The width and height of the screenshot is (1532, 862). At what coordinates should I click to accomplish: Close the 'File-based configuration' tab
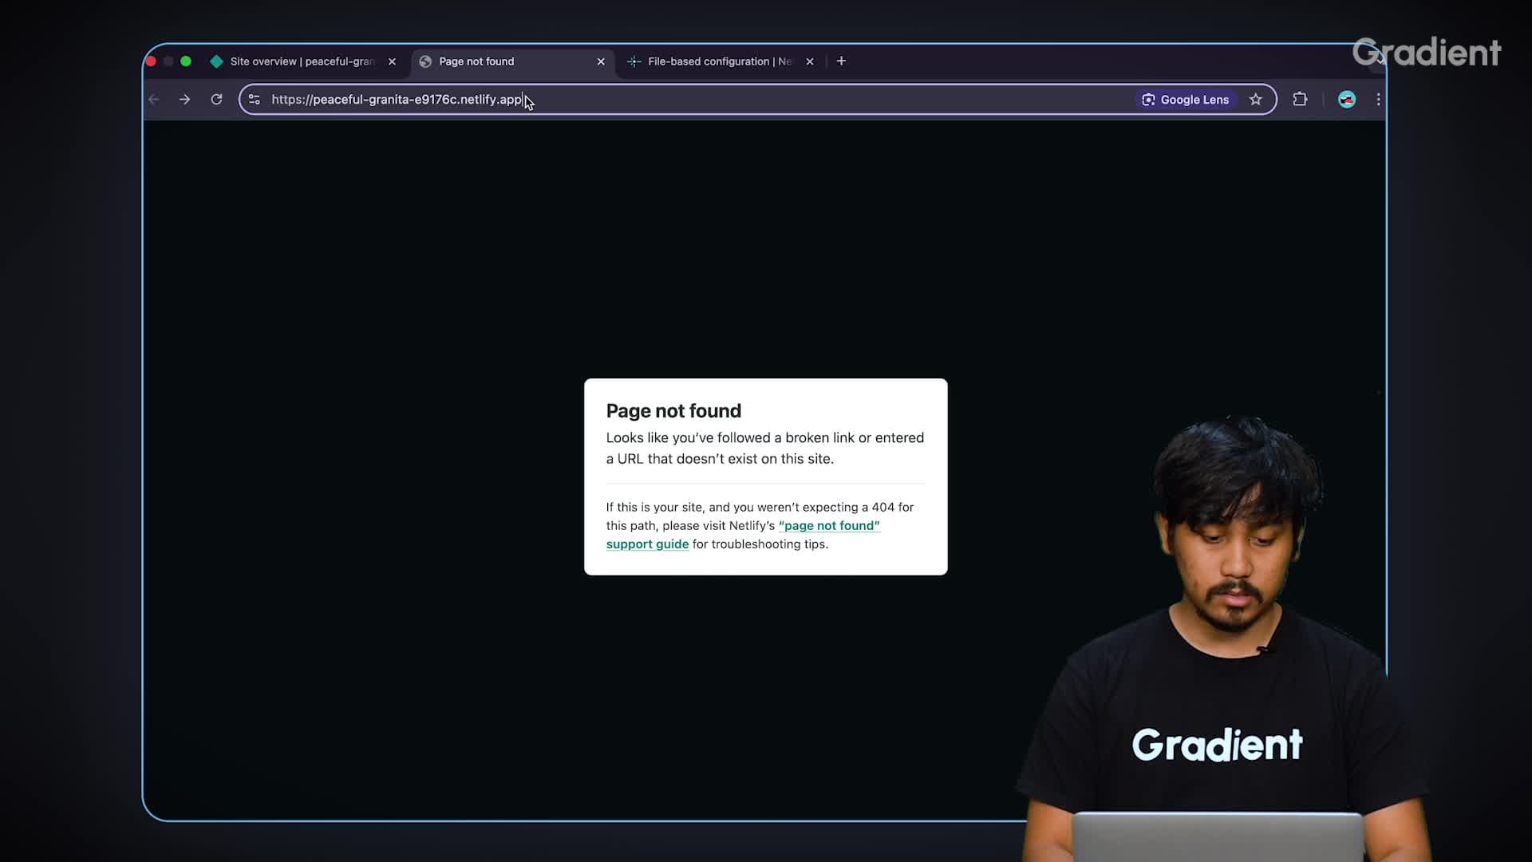pos(809,61)
